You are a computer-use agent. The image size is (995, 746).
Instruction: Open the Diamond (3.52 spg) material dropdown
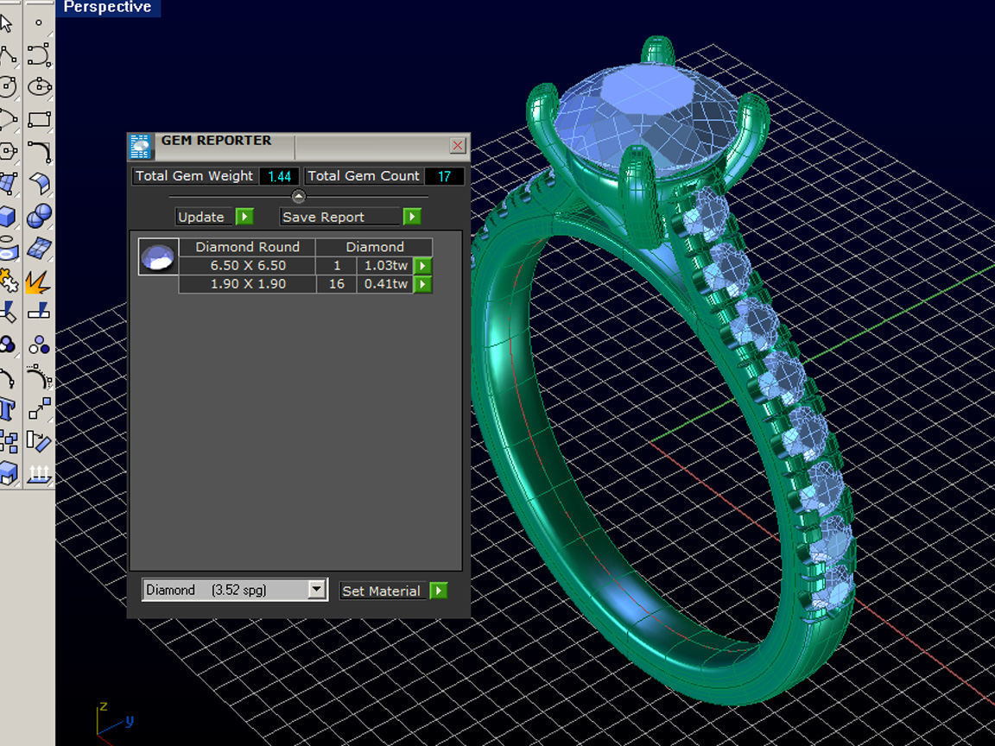click(x=235, y=590)
